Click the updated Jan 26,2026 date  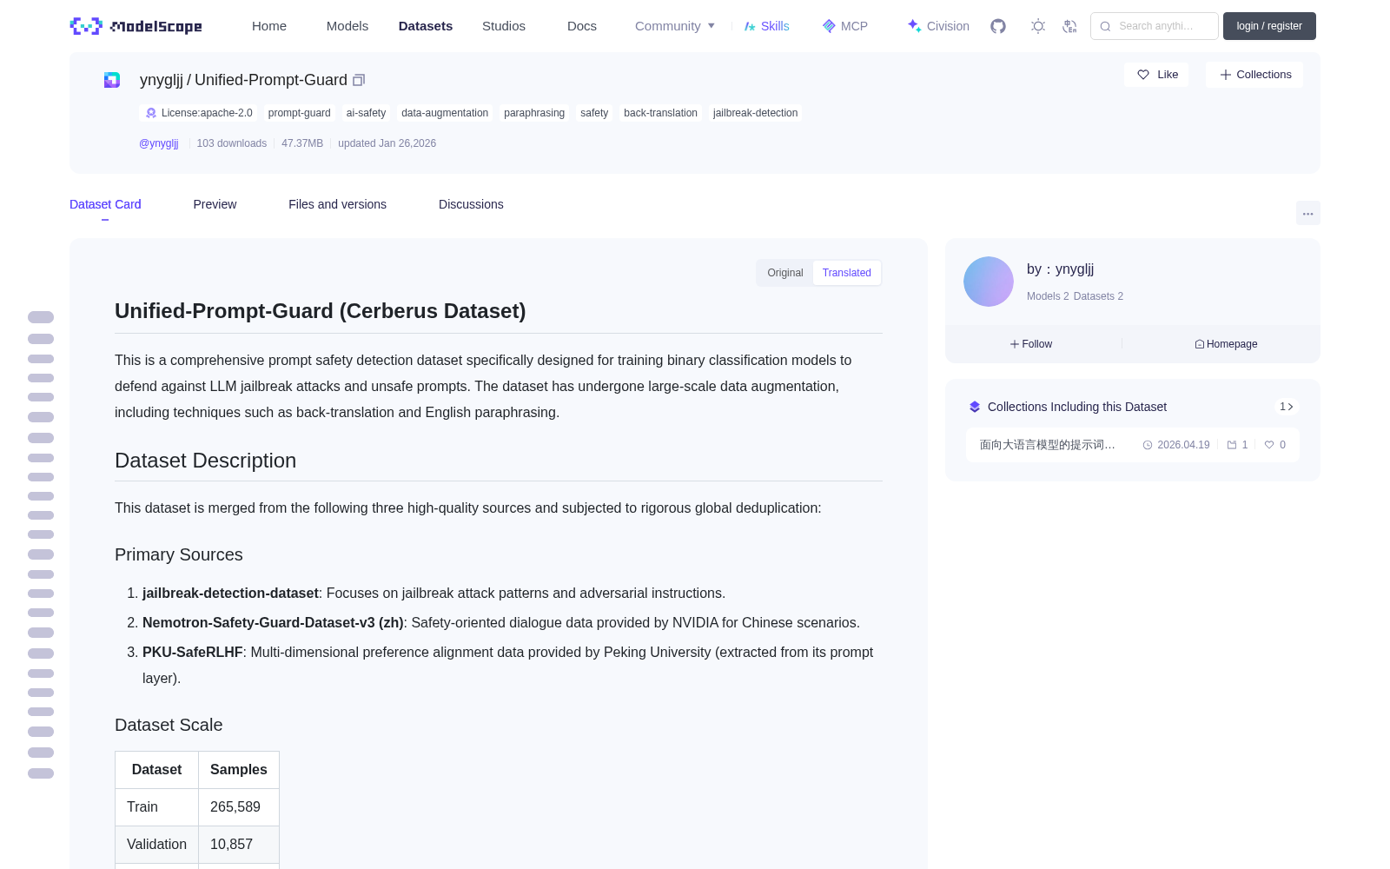tap(387, 143)
